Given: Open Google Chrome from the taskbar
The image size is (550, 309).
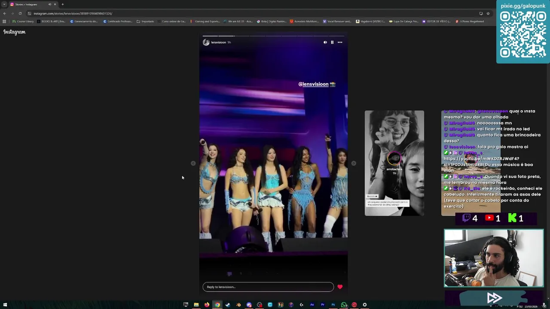Looking at the screenshot, I should 217,305.
